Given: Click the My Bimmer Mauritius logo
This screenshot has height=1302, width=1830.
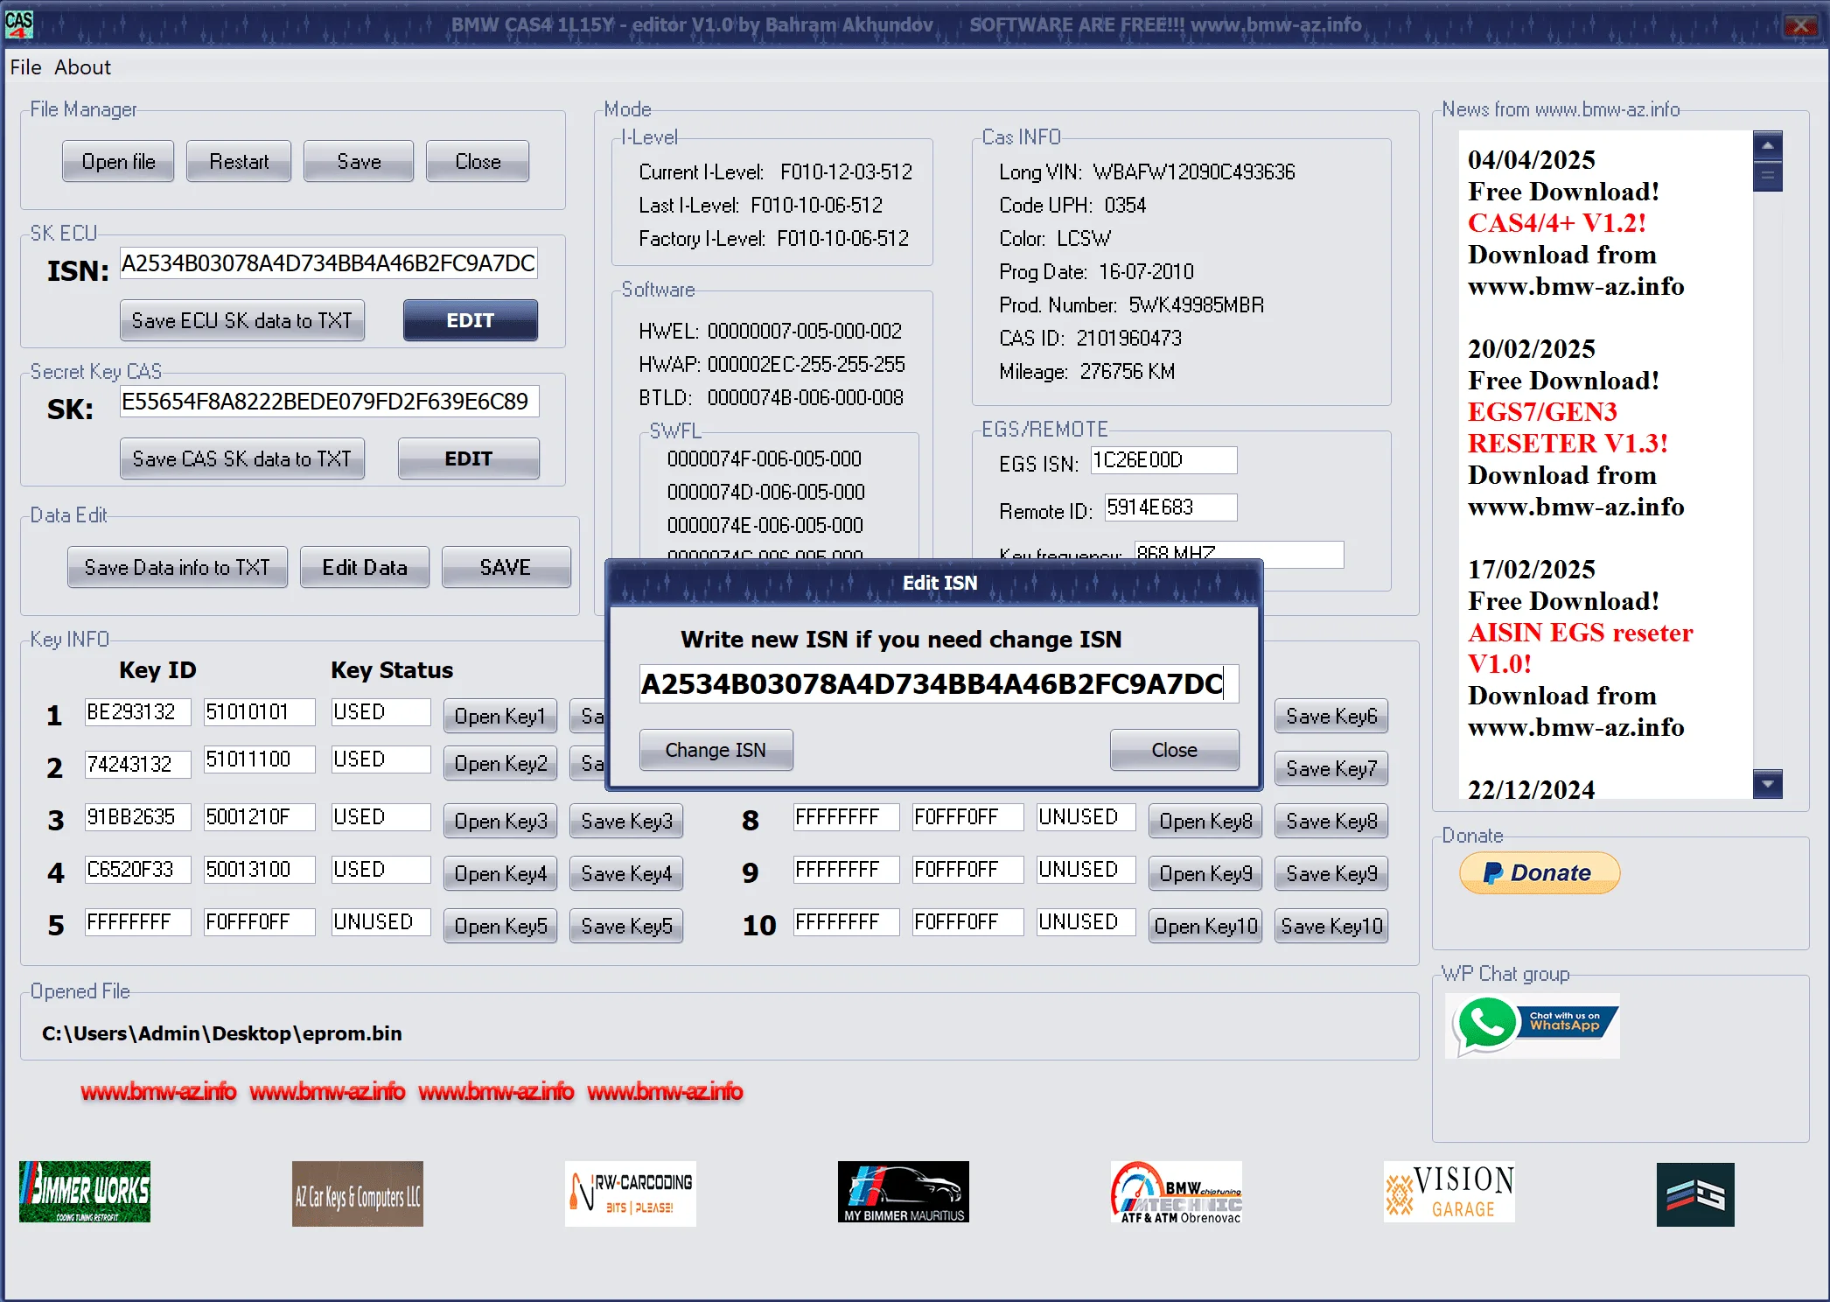Looking at the screenshot, I should 904,1192.
